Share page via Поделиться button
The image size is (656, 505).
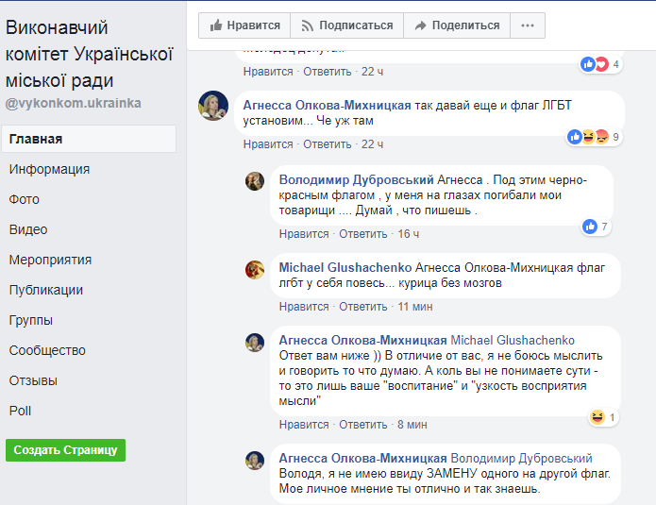[456, 25]
